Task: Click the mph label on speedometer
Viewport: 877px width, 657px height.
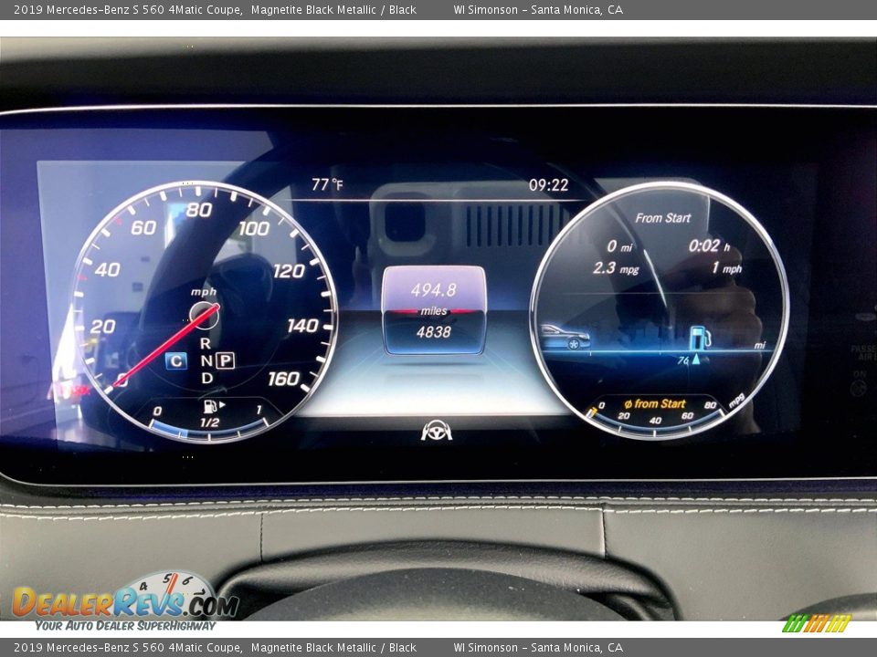Action: [x=204, y=292]
